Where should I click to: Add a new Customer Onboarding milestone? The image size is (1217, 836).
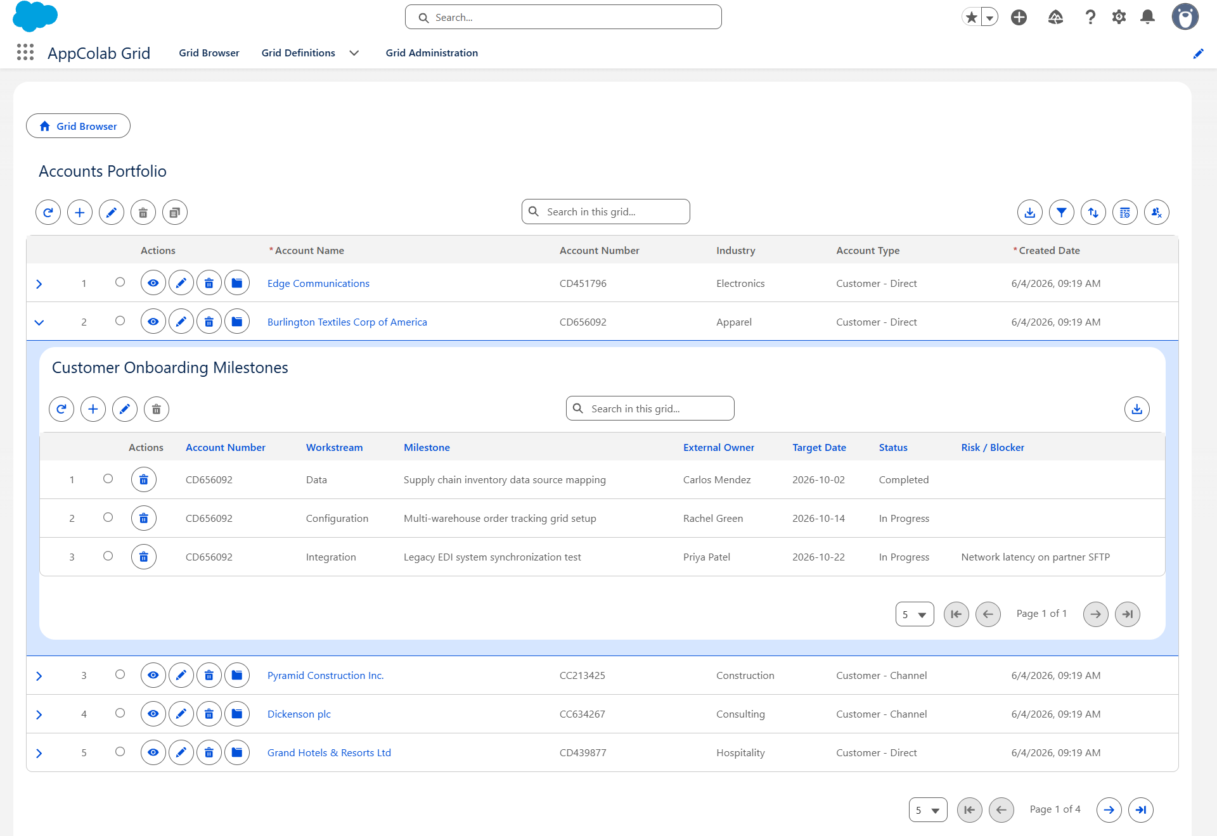pyautogui.click(x=93, y=409)
